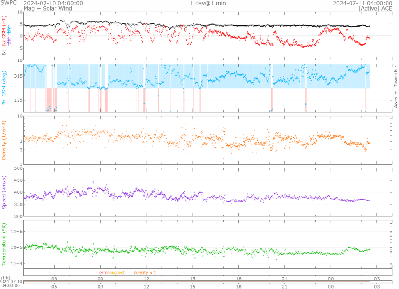Viewport: 399px width, 289px height.
Task: Toggle the Density (1/cm³) axis label
Action: pos(4,140)
